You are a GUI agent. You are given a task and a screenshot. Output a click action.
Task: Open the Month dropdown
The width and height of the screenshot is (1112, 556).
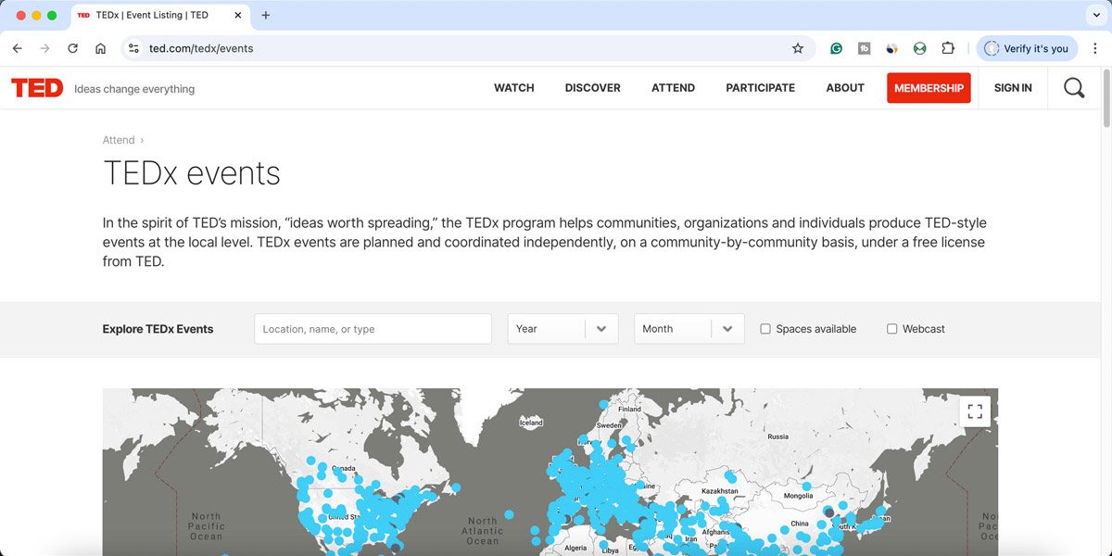coord(689,329)
